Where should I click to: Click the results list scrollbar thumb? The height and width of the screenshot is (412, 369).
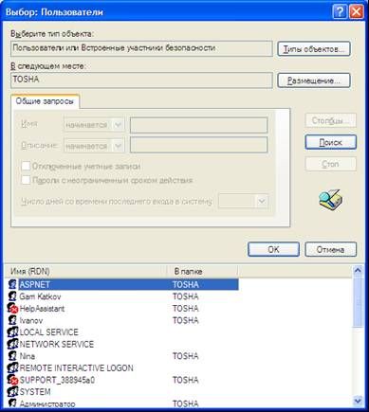click(x=358, y=302)
